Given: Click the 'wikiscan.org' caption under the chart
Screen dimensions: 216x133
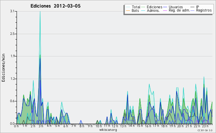Looking at the screenshot, I should point(108,130).
